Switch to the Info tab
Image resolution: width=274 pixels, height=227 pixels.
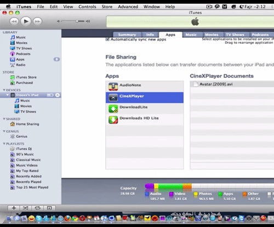[150, 35]
